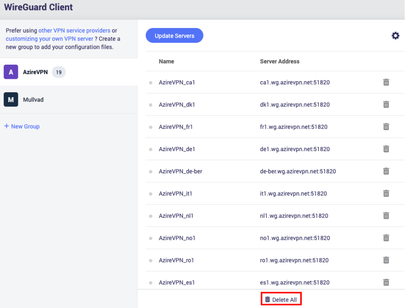Screen dimensions: 405x308
Task: Click address ca1.wg.azirevpn.net:51820
Action: pyautogui.click(x=295, y=82)
